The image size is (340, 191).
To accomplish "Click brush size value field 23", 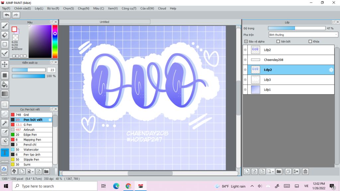I will click(52, 70).
